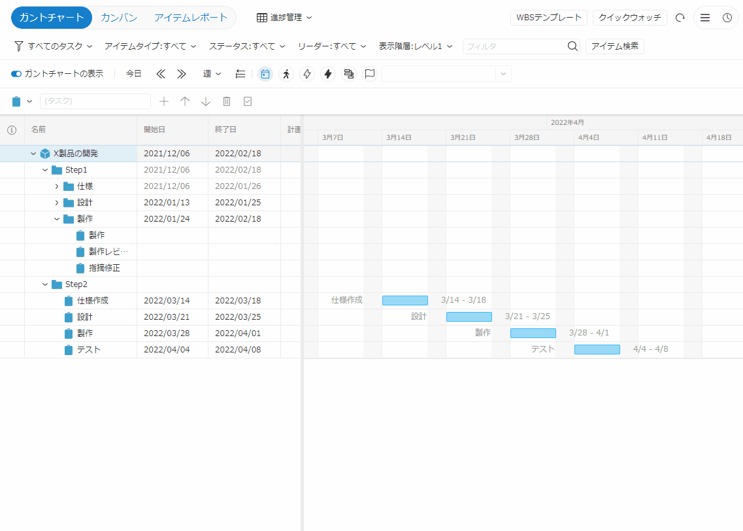Click the filled lightning bolt icon
The height and width of the screenshot is (531, 743).
coord(328,74)
